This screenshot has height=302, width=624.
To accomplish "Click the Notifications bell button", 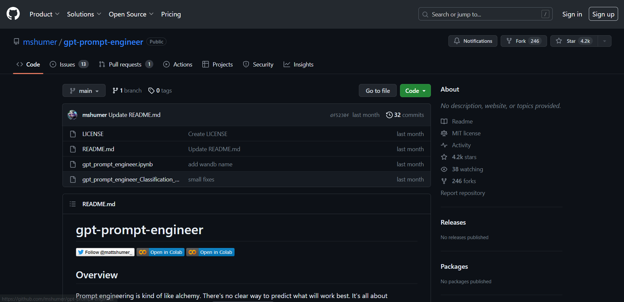I will (473, 41).
